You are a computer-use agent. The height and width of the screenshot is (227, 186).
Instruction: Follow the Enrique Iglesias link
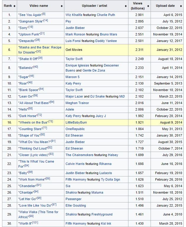coord(77,65)
